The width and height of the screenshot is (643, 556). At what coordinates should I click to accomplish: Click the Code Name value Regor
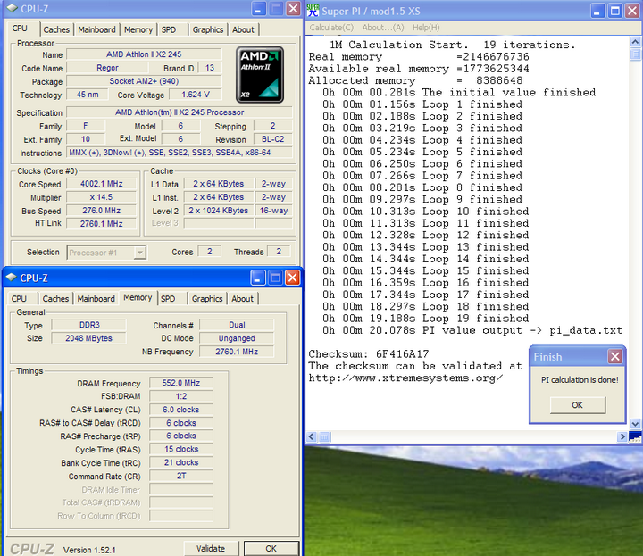click(x=107, y=68)
